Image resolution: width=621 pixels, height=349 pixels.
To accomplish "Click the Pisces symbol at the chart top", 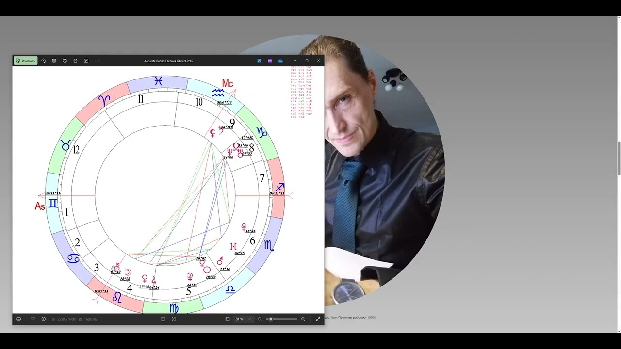I will 158,81.
